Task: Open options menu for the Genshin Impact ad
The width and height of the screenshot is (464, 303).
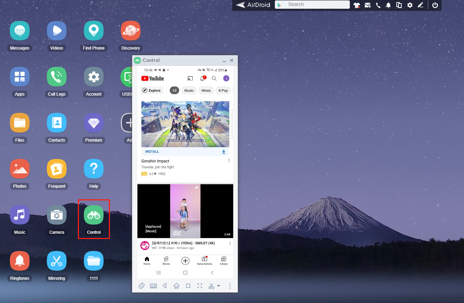Action: 229,160
